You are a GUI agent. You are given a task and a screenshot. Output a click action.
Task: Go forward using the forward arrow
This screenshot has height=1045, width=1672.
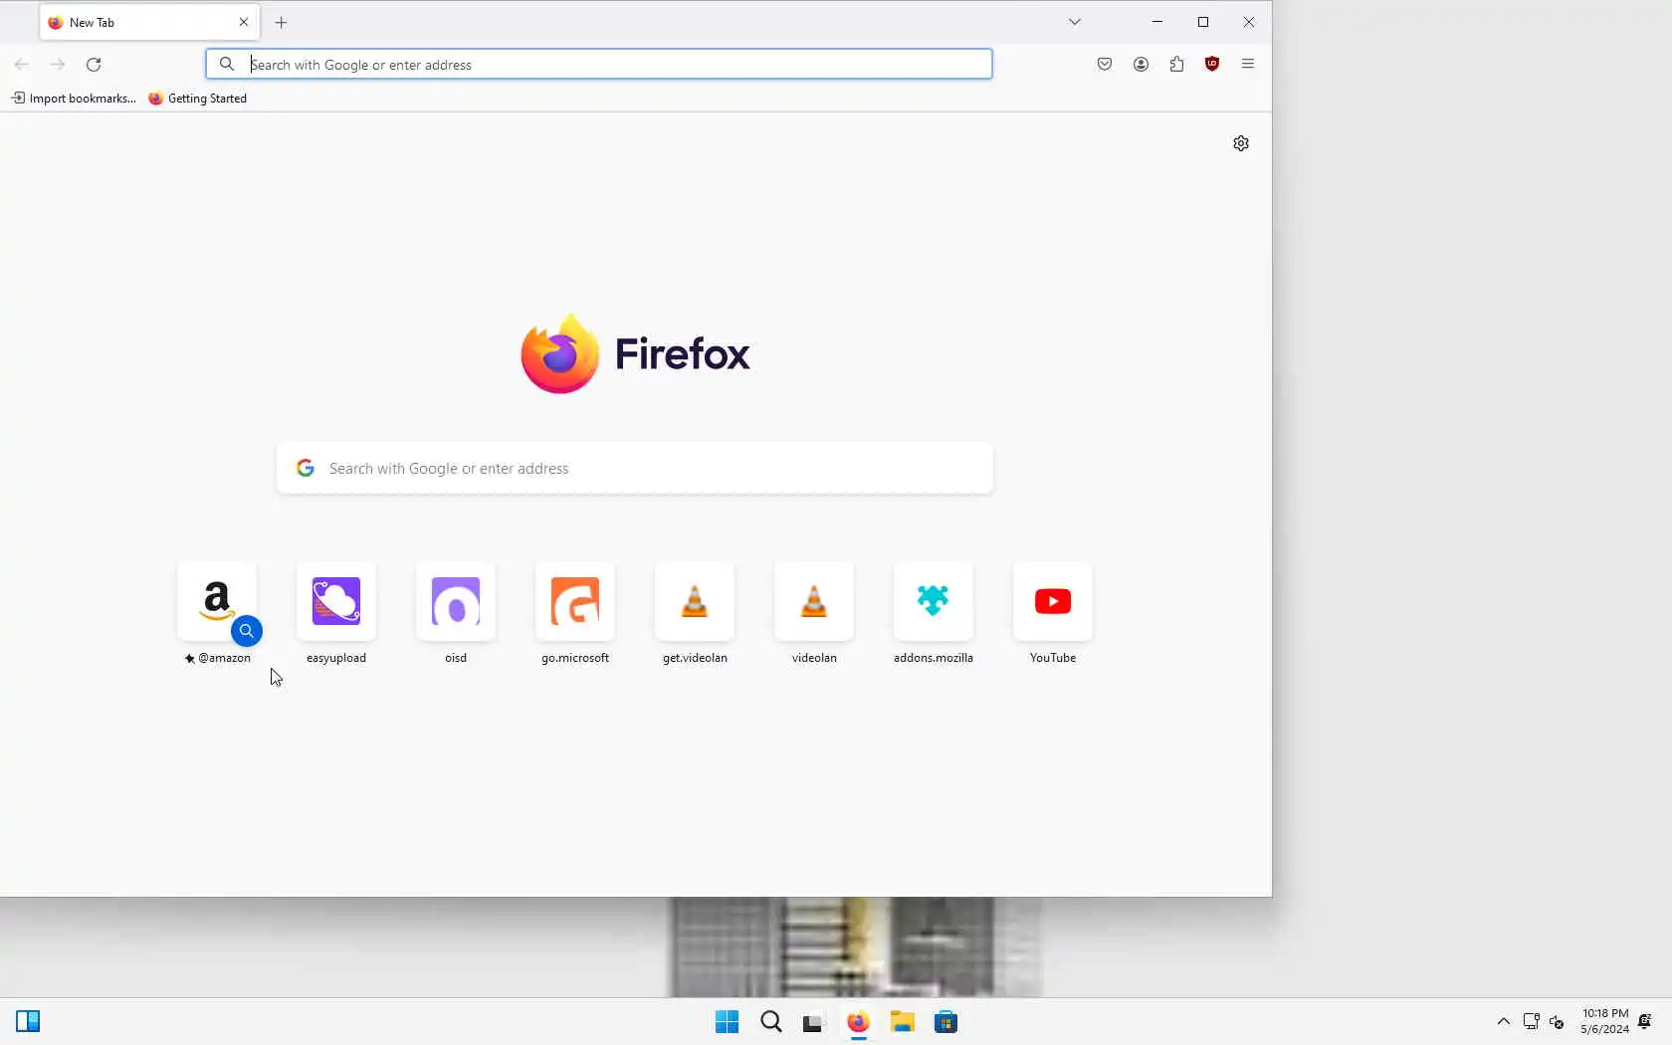tap(58, 65)
